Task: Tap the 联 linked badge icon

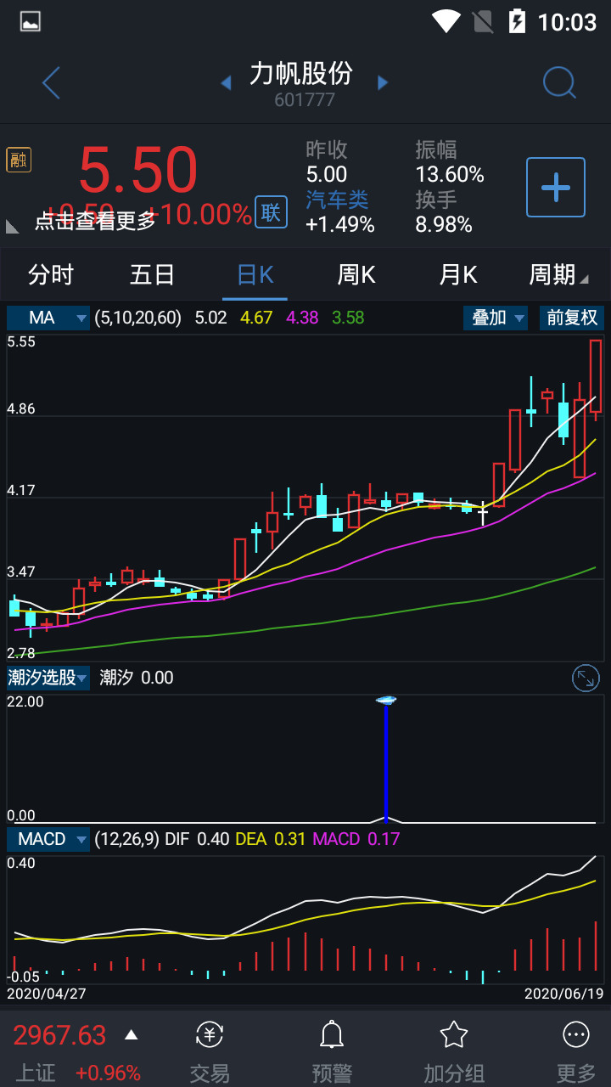Action: (271, 212)
